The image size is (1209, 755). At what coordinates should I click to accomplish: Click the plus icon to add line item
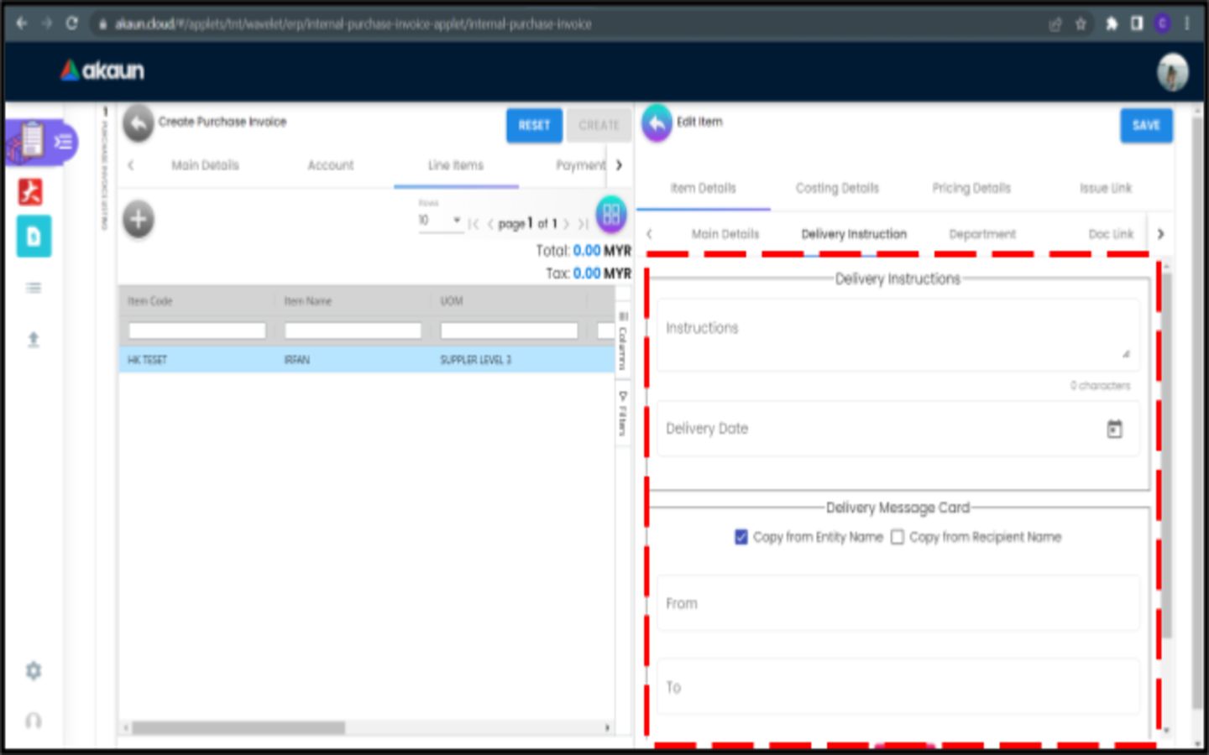coord(139,220)
